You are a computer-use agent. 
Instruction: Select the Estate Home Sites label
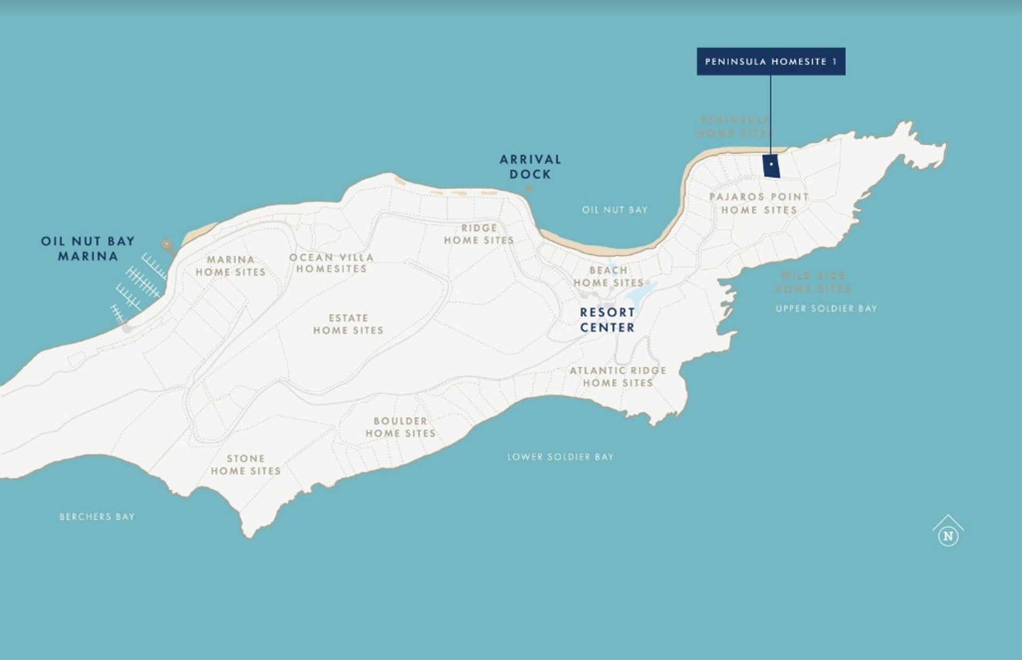(348, 324)
